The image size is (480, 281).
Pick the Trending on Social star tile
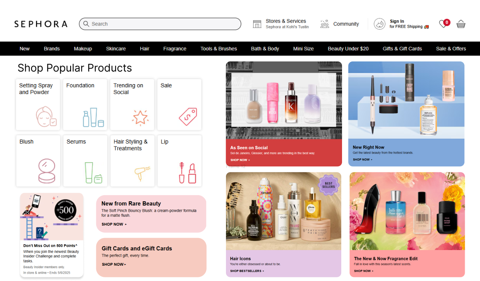(132, 105)
